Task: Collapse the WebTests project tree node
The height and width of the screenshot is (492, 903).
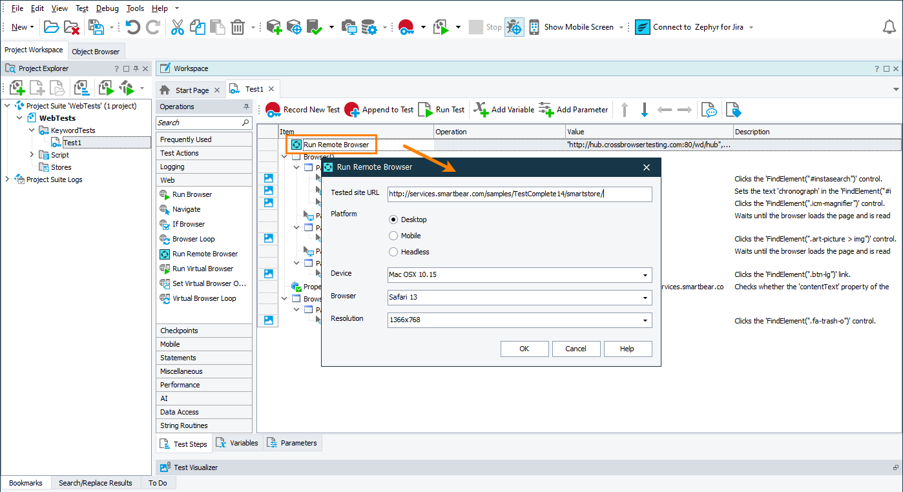Action: tap(19, 118)
